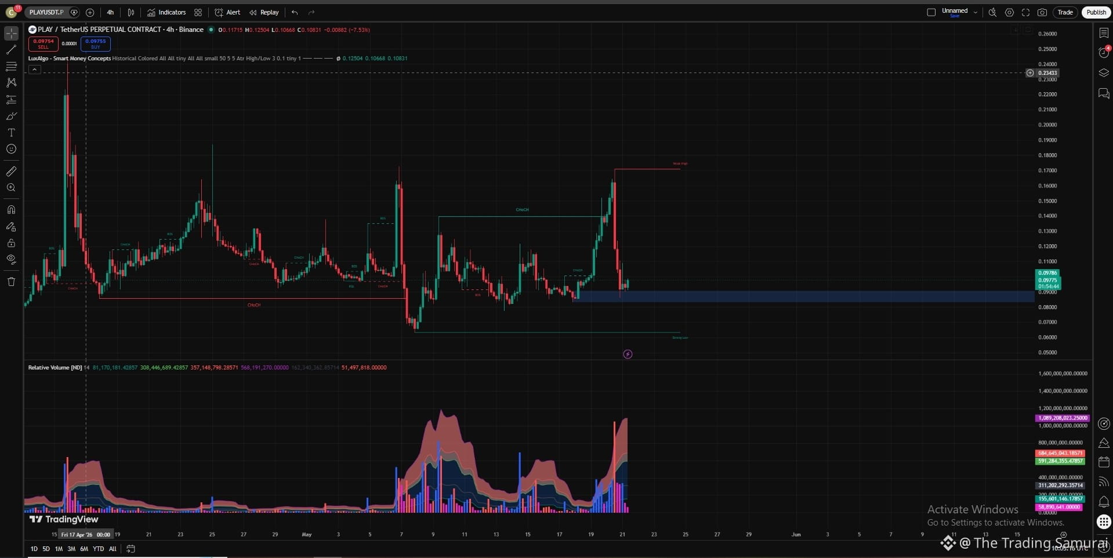Expand the Unnamed layout dropdown arrow
The image size is (1113, 558).
click(x=975, y=12)
